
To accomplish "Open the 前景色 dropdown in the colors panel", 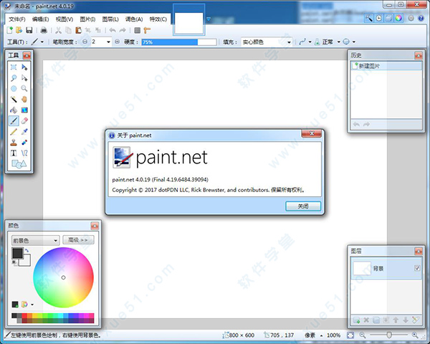I will 35,240.
